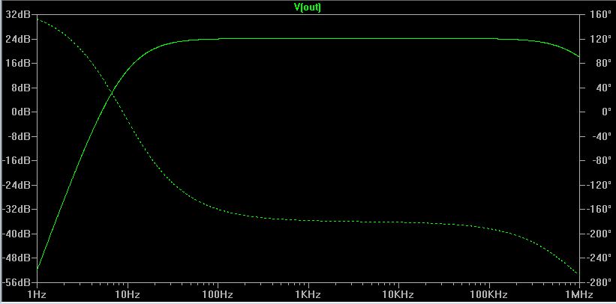Select the -8dB left axis label
The image size is (616, 304).
18,136
